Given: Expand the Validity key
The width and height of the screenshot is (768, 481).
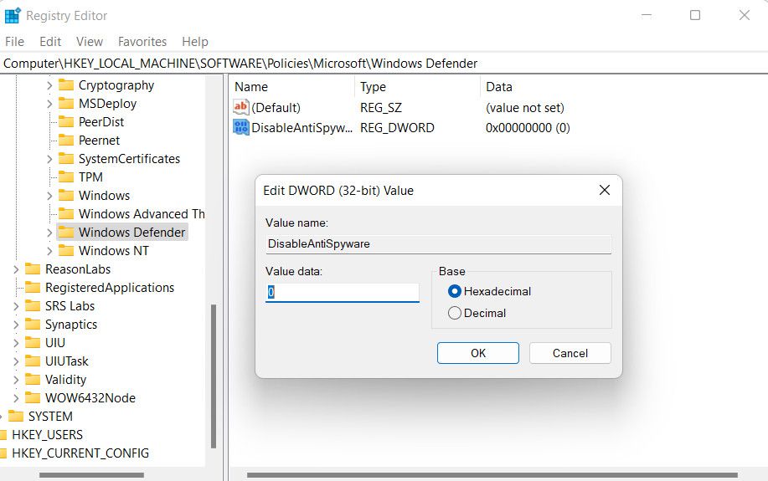Looking at the screenshot, I should (x=16, y=380).
